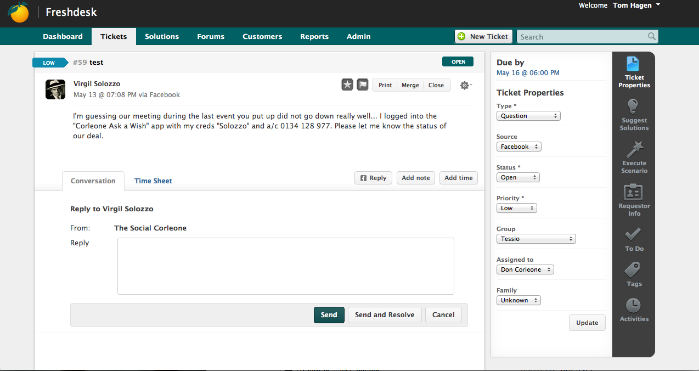Open Suggest Solutions lightbulb panel
Viewport: 699px width, 371px height.
click(634, 115)
